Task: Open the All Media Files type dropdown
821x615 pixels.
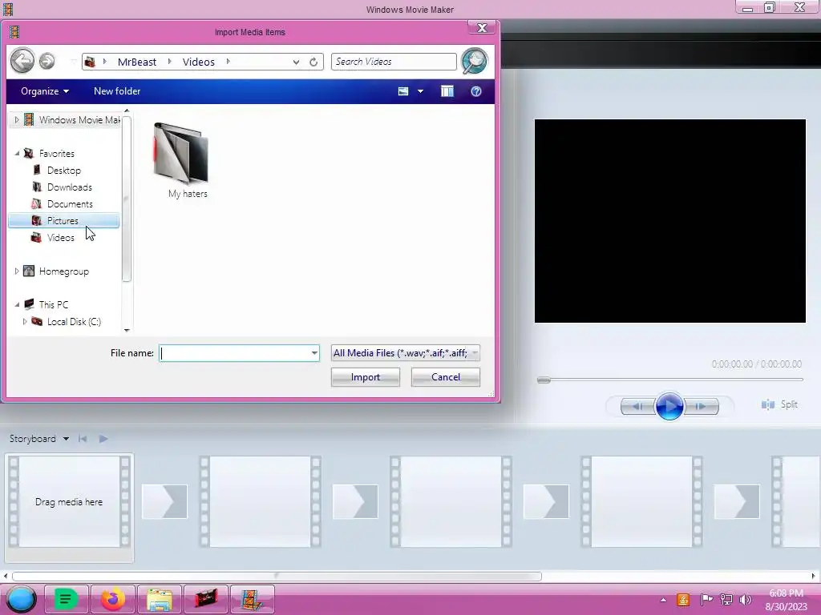Action: point(405,353)
